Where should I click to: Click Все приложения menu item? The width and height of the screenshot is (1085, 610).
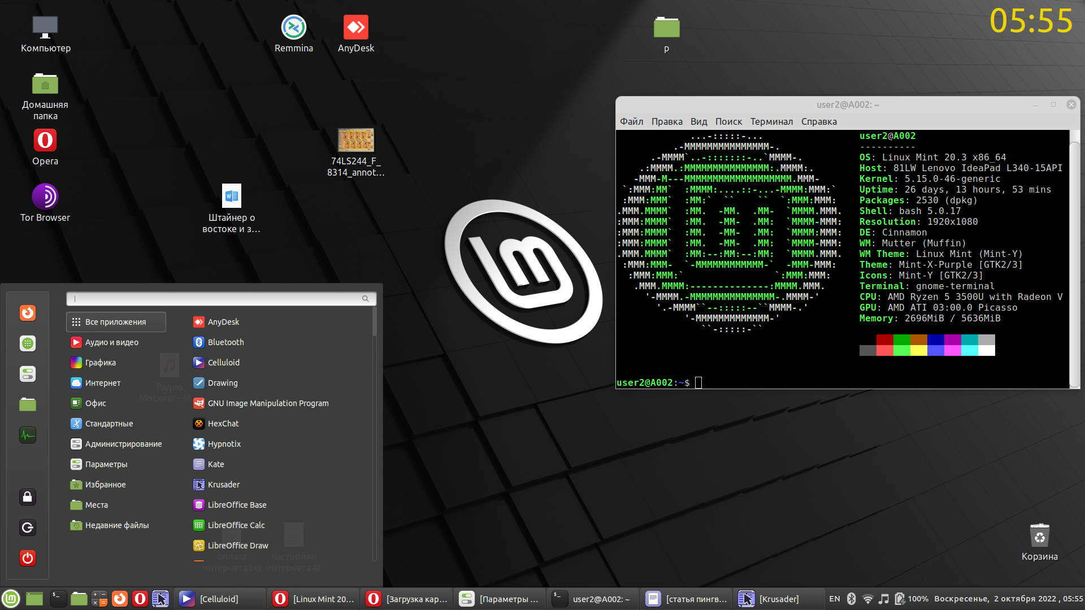pyautogui.click(x=114, y=321)
